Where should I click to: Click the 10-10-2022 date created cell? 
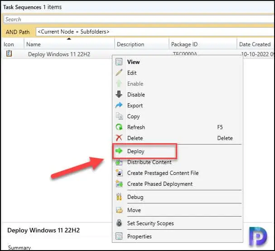[257, 54]
